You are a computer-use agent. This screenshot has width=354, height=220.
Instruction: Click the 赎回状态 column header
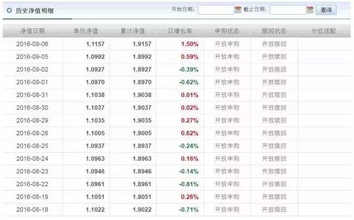pos(274,31)
